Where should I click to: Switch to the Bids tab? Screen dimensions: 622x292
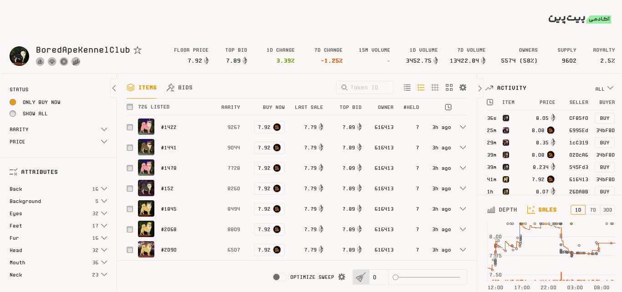[179, 88]
